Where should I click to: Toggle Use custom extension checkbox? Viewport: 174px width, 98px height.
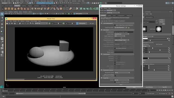click(115, 48)
